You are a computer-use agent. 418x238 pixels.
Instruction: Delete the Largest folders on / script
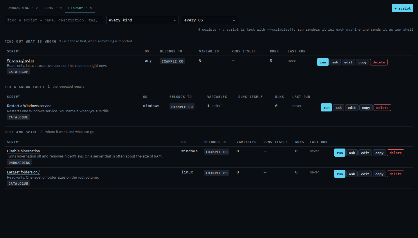(x=396, y=174)
